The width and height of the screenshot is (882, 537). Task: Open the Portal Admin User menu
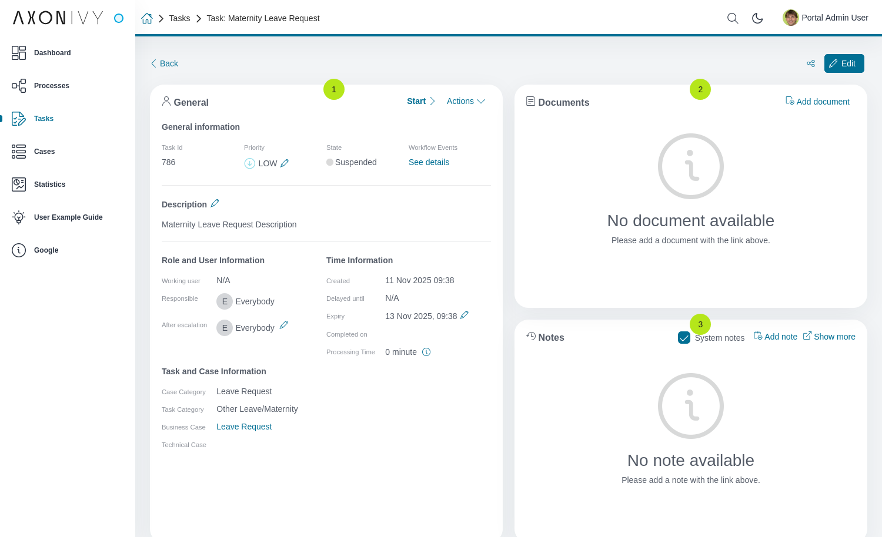click(826, 18)
